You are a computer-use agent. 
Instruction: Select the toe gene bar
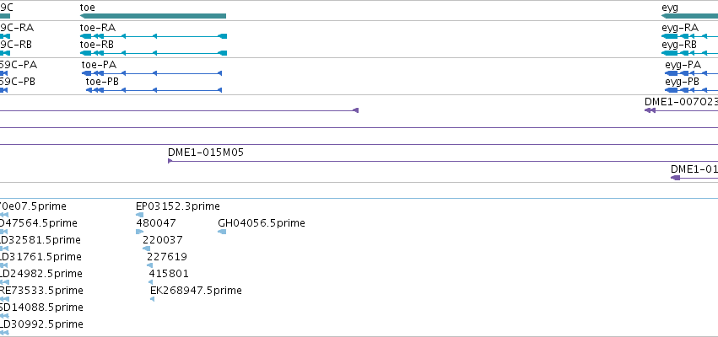click(x=153, y=16)
